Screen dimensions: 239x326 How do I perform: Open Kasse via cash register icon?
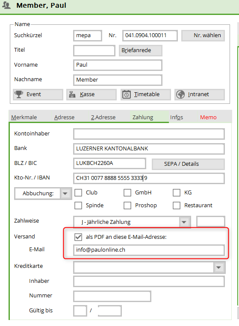coord(72,94)
